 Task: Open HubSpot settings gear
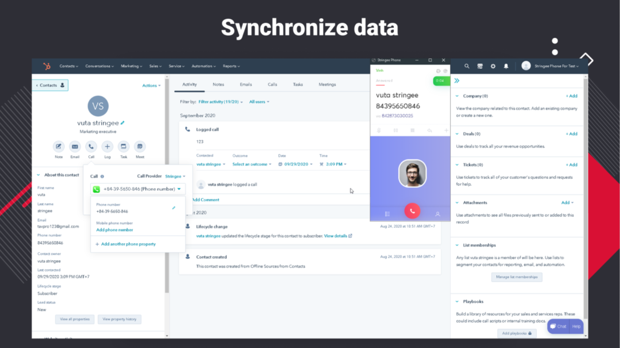[493, 66]
